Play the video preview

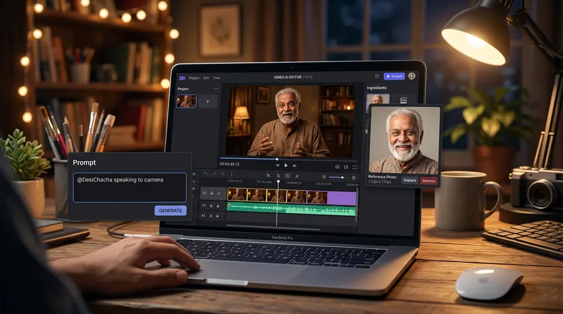pyautogui.click(x=286, y=165)
